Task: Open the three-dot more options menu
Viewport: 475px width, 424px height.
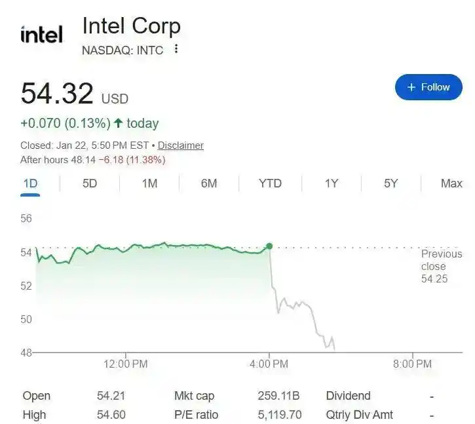Action: [176, 50]
